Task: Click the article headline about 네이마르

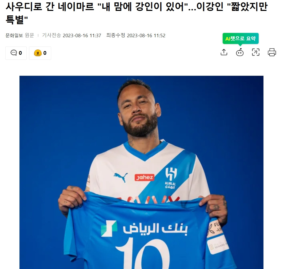Action: pyautogui.click(x=137, y=13)
